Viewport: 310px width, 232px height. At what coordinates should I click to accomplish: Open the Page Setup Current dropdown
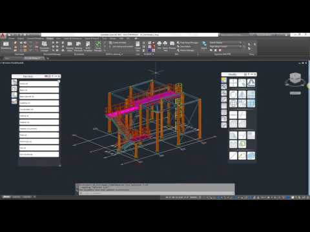pyautogui.click(x=225, y=46)
